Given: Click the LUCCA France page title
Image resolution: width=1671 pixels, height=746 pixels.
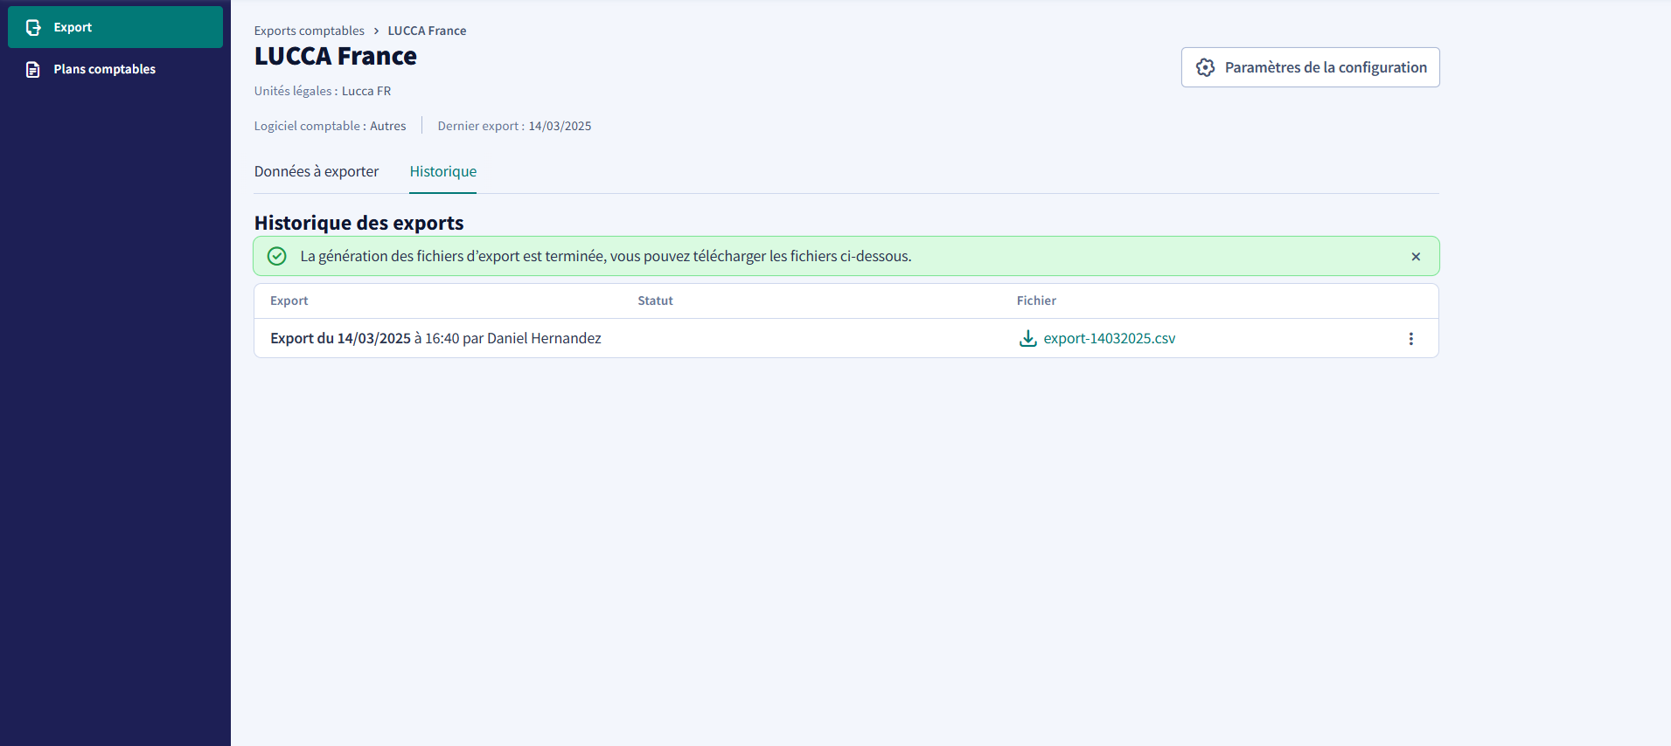Looking at the screenshot, I should click(336, 56).
